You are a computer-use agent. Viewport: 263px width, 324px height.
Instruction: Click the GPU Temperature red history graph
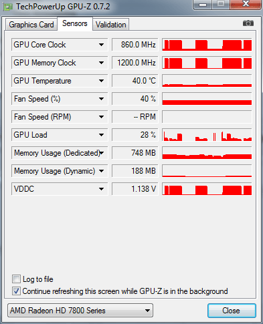coord(207,81)
